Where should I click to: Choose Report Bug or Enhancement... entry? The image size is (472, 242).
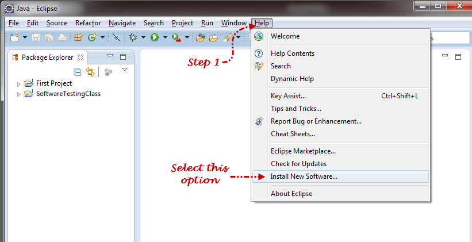click(340, 121)
